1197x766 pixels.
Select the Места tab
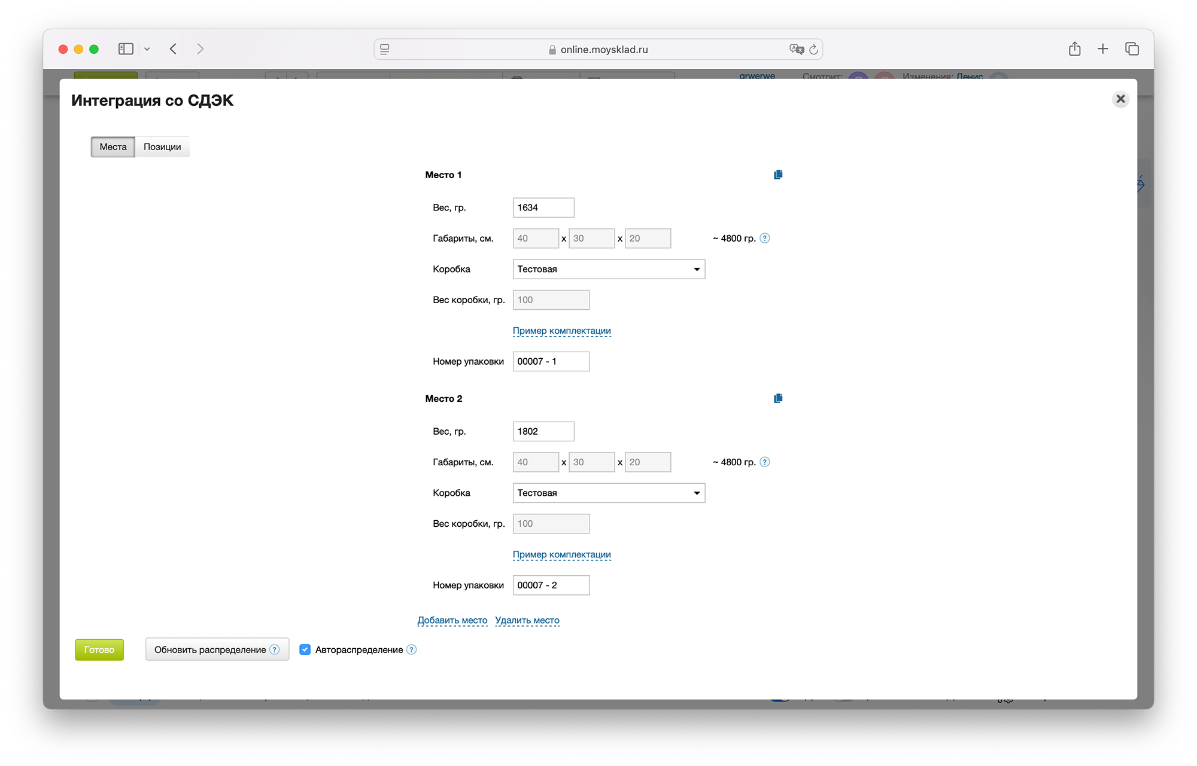click(113, 147)
